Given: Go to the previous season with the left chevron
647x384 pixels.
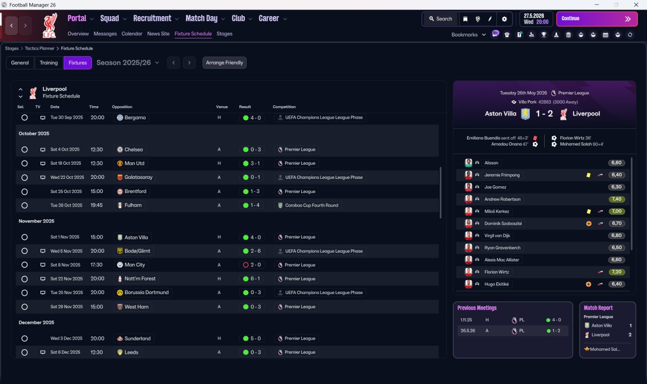Looking at the screenshot, I should [173, 63].
